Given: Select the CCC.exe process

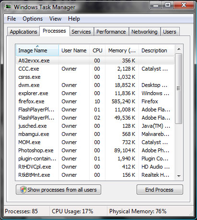Looking at the screenshot, I should pos(95,69).
